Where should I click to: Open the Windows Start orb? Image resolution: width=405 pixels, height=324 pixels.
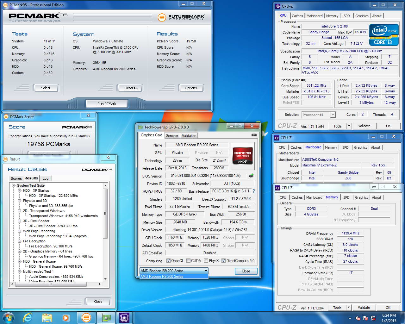click(9, 318)
